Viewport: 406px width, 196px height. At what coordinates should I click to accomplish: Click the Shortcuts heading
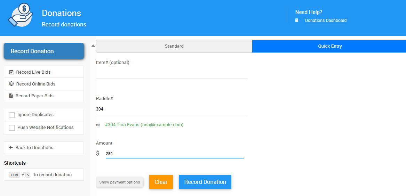(15, 163)
